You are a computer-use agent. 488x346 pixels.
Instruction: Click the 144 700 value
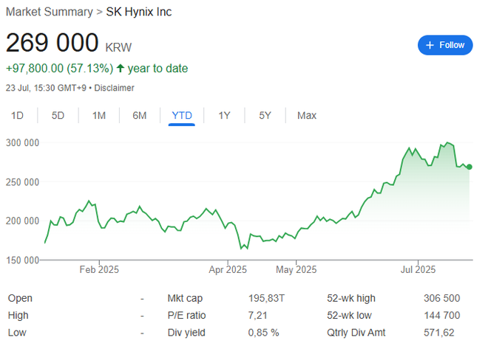[441, 315]
